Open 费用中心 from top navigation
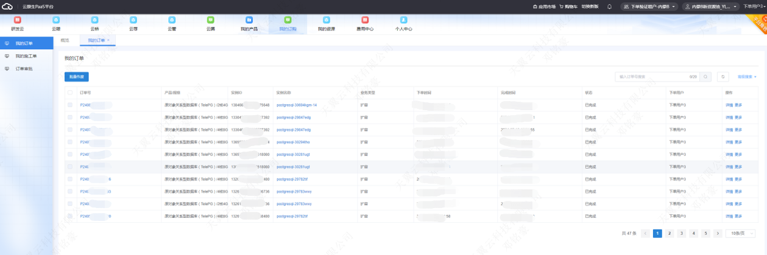 tap(365, 24)
